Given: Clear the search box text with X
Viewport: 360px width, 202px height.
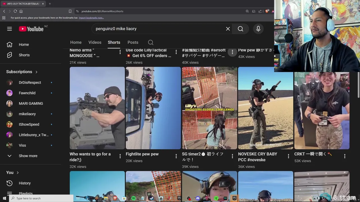Looking at the screenshot, I should 228,29.
